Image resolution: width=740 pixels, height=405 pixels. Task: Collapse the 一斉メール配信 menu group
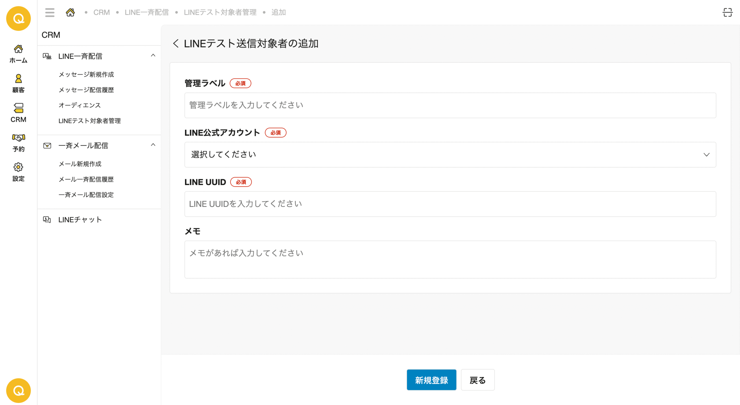153,145
